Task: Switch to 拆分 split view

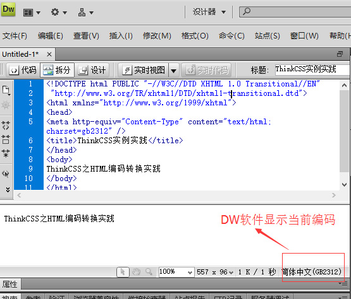Action: [x=57, y=70]
